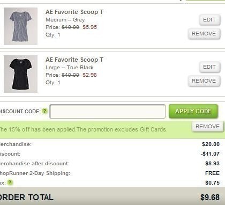Viewport: 225px width, 205px height.
Task: Remove the Large True Black Scoop T
Action: [204, 81]
